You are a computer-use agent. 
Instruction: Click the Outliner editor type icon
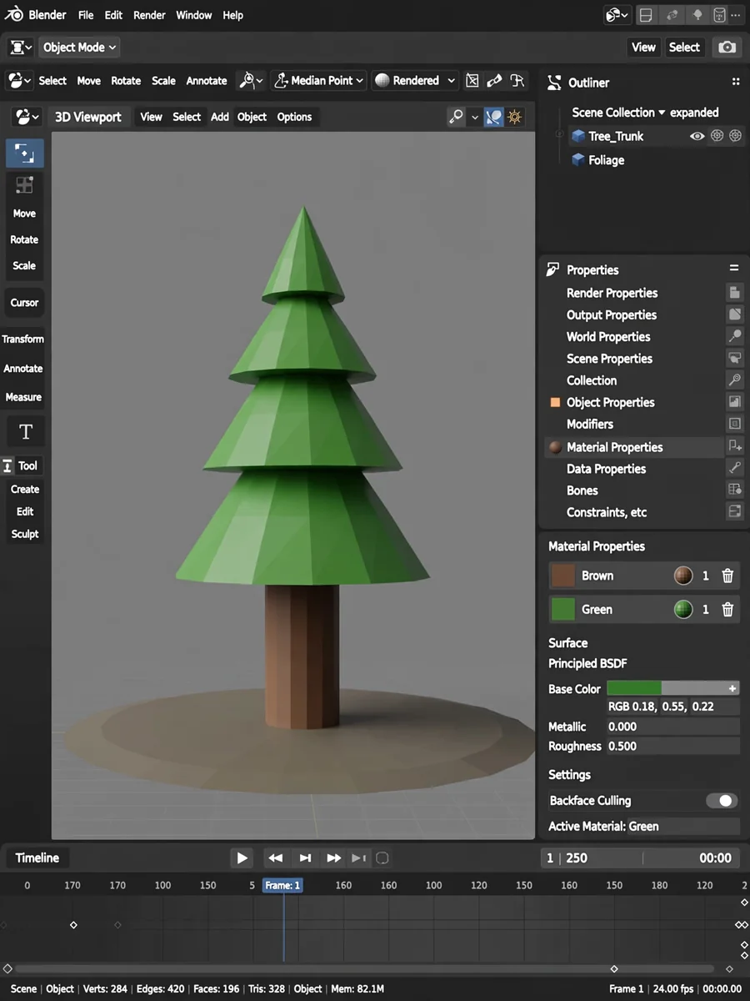(554, 83)
